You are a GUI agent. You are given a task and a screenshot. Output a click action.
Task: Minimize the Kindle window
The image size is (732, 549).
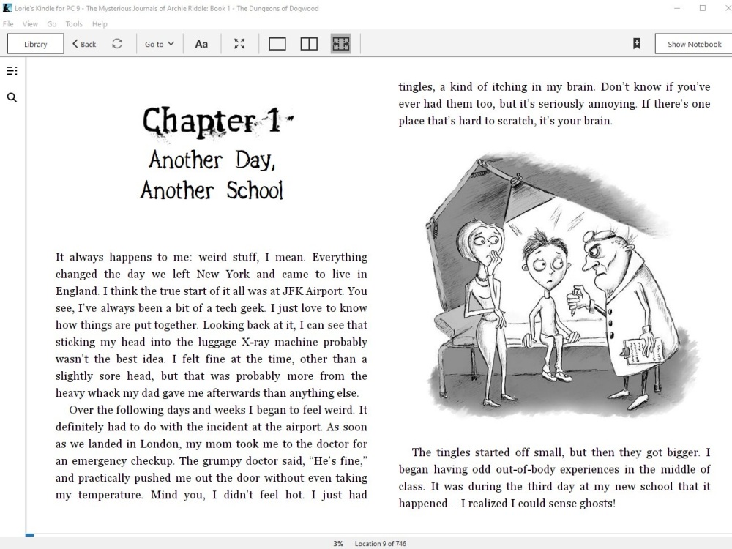(x=679, y=8)
